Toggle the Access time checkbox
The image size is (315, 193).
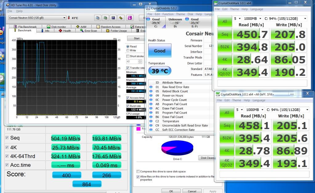coord(128,98)
